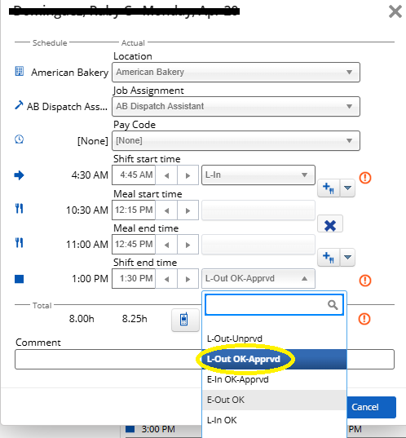This screenshot has height=438, width=406.
Task: Open the L-In reason dropdown
Action: [258, 175]
